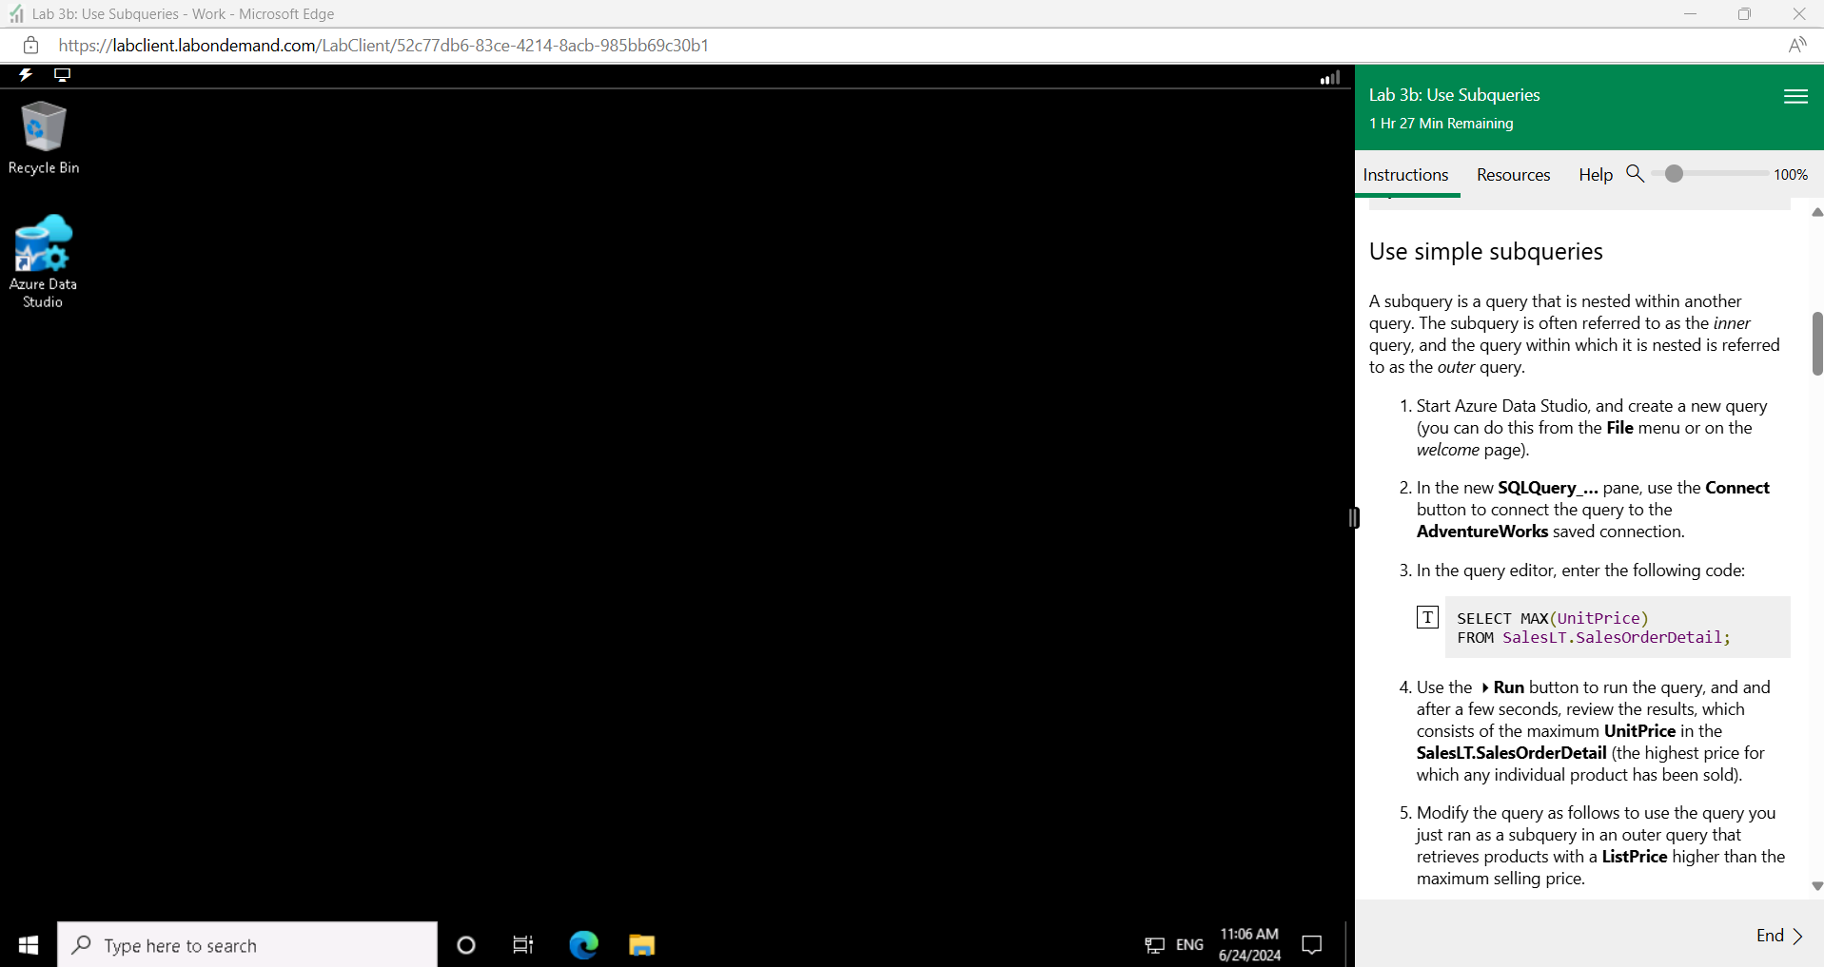Check the lab connection signal strength icon
1824x967 pixels.
point(1330,77)
